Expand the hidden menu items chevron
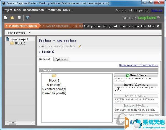 [72, 10]
